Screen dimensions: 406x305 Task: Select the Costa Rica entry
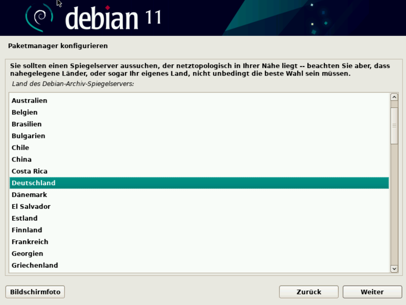(199, 171)
